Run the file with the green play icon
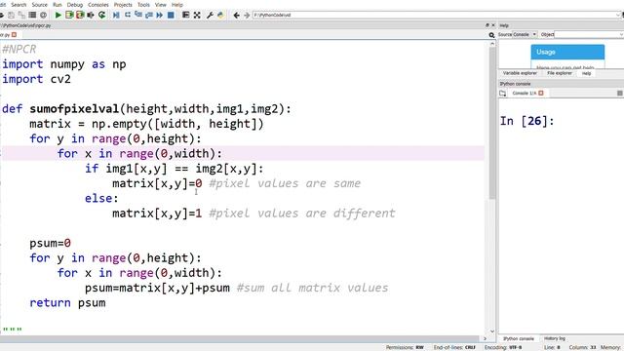Image resolution: width=624 pixels, height=351 pixels. (x=58, y=16)
